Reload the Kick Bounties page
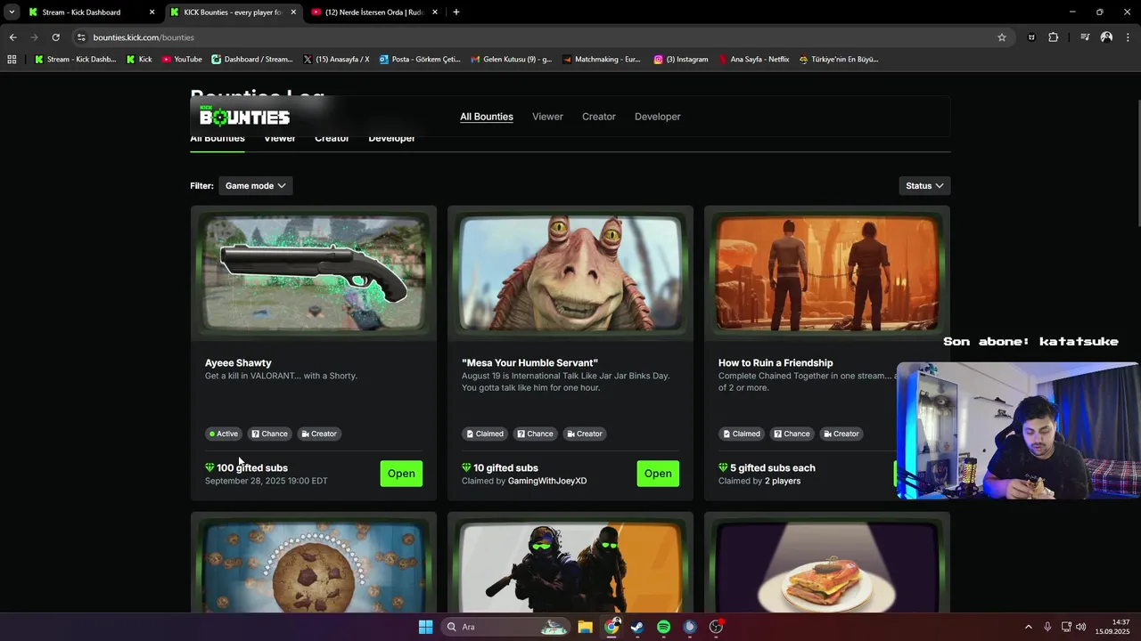 click(x=55, y=37)
